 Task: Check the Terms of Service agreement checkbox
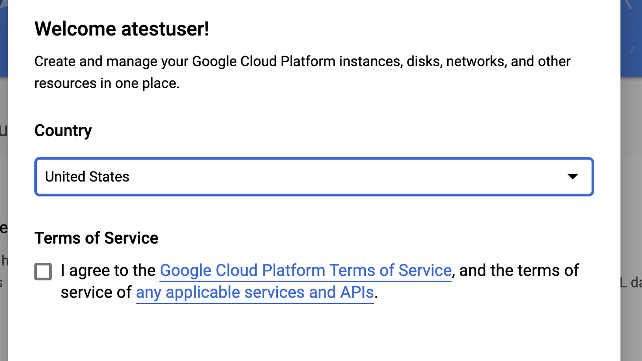click(x=43, y=271)
